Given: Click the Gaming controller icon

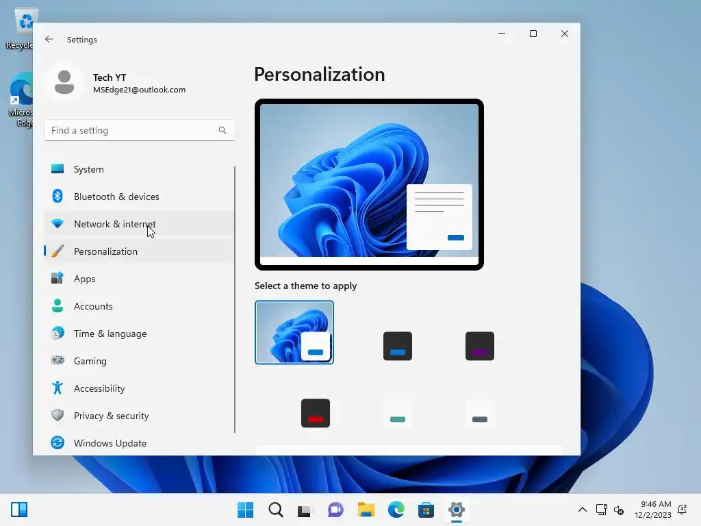Looking at the screenshot, I should pyautogui.click(x=58, y=360).
